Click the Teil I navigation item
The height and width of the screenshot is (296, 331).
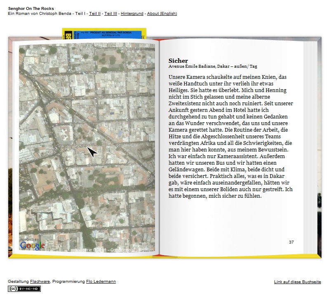80,14
